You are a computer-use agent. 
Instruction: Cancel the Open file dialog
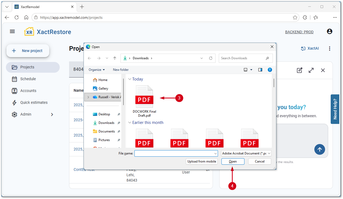tap(260, 161)
